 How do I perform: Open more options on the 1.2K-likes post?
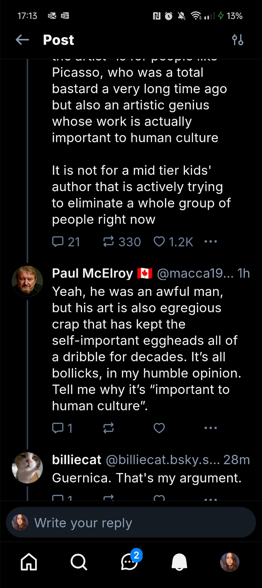[x=211, y=242]
